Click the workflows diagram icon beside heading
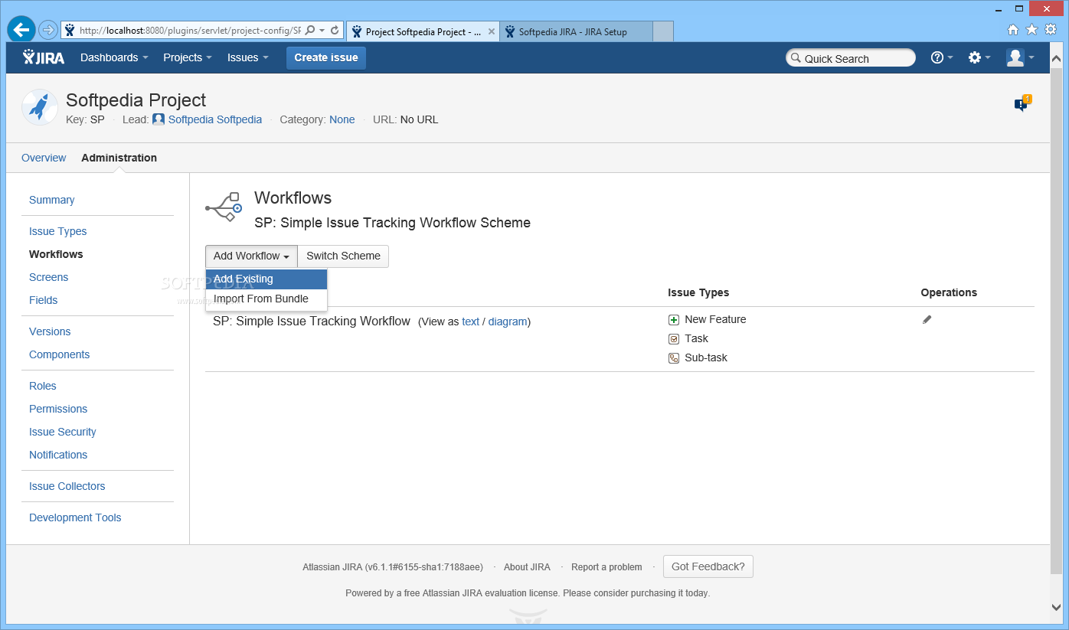Screen dimensions: 1069x630 point(224,207)
